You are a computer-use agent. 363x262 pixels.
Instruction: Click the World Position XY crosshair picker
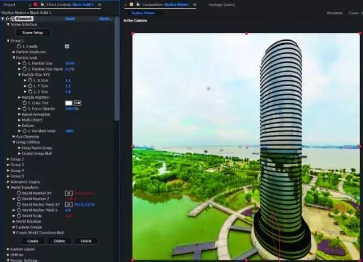69,193
